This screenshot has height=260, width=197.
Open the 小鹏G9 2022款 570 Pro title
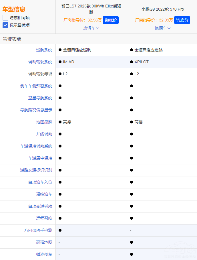[x=162, y=9]
